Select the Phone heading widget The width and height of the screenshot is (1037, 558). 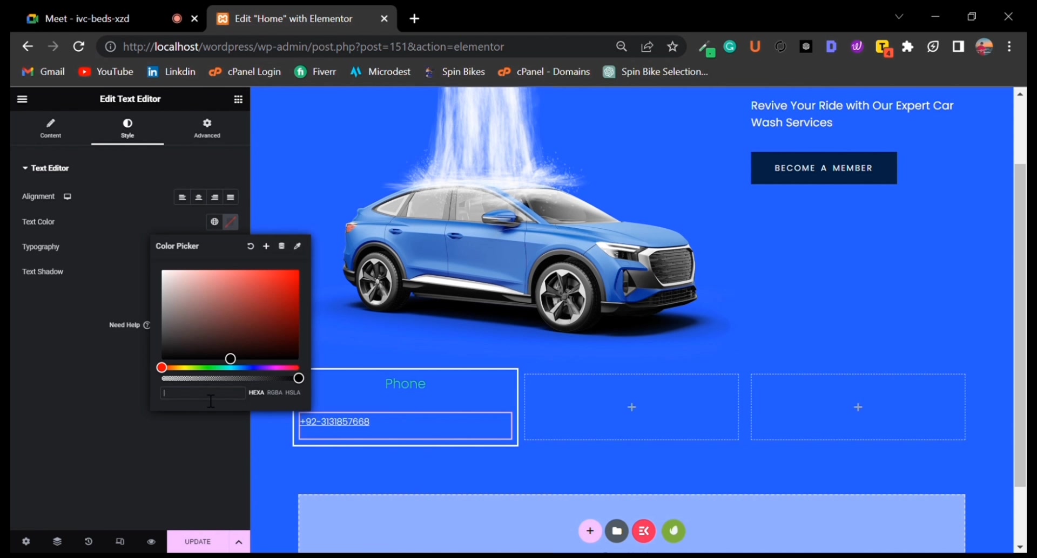pyautogui.click(x=405, y=384)
